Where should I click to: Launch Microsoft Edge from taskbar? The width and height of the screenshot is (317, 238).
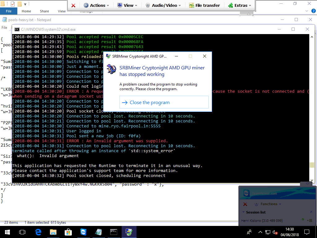pos(38,232)
